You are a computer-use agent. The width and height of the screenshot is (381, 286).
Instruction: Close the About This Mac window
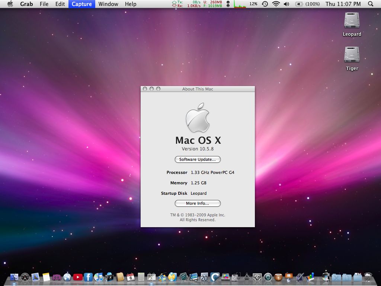point(145,89)
